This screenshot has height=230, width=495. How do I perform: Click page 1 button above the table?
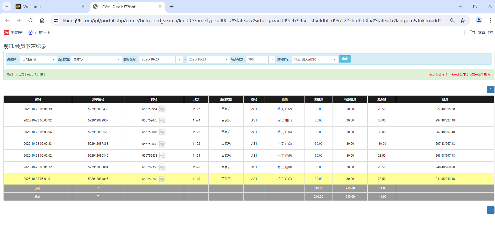click(490, 89)
